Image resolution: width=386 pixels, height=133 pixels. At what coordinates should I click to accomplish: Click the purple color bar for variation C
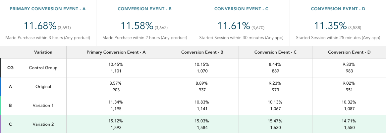click(x=1, y=124)
